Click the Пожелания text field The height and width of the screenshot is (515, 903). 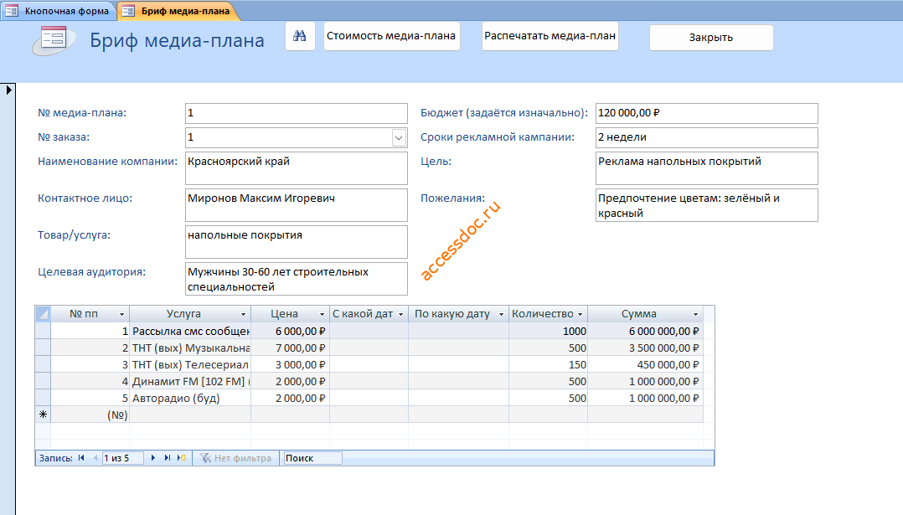[x=707, y=205]
